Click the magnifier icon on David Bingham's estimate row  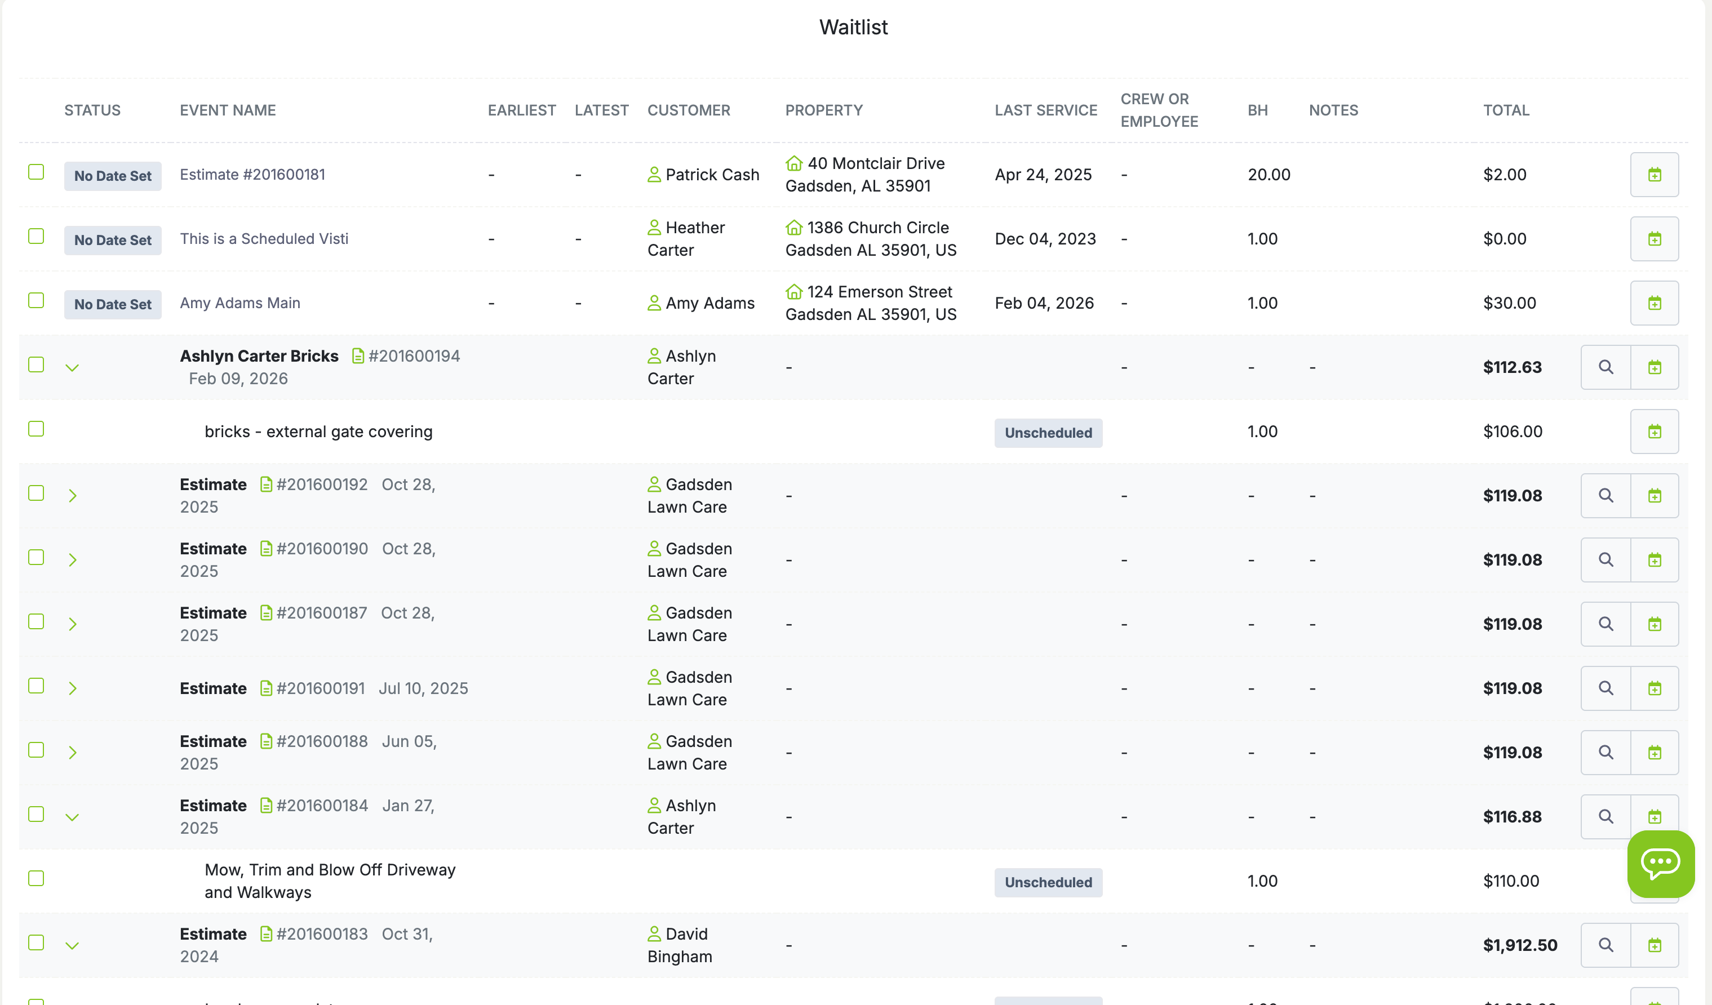[x=1605, y=945]
